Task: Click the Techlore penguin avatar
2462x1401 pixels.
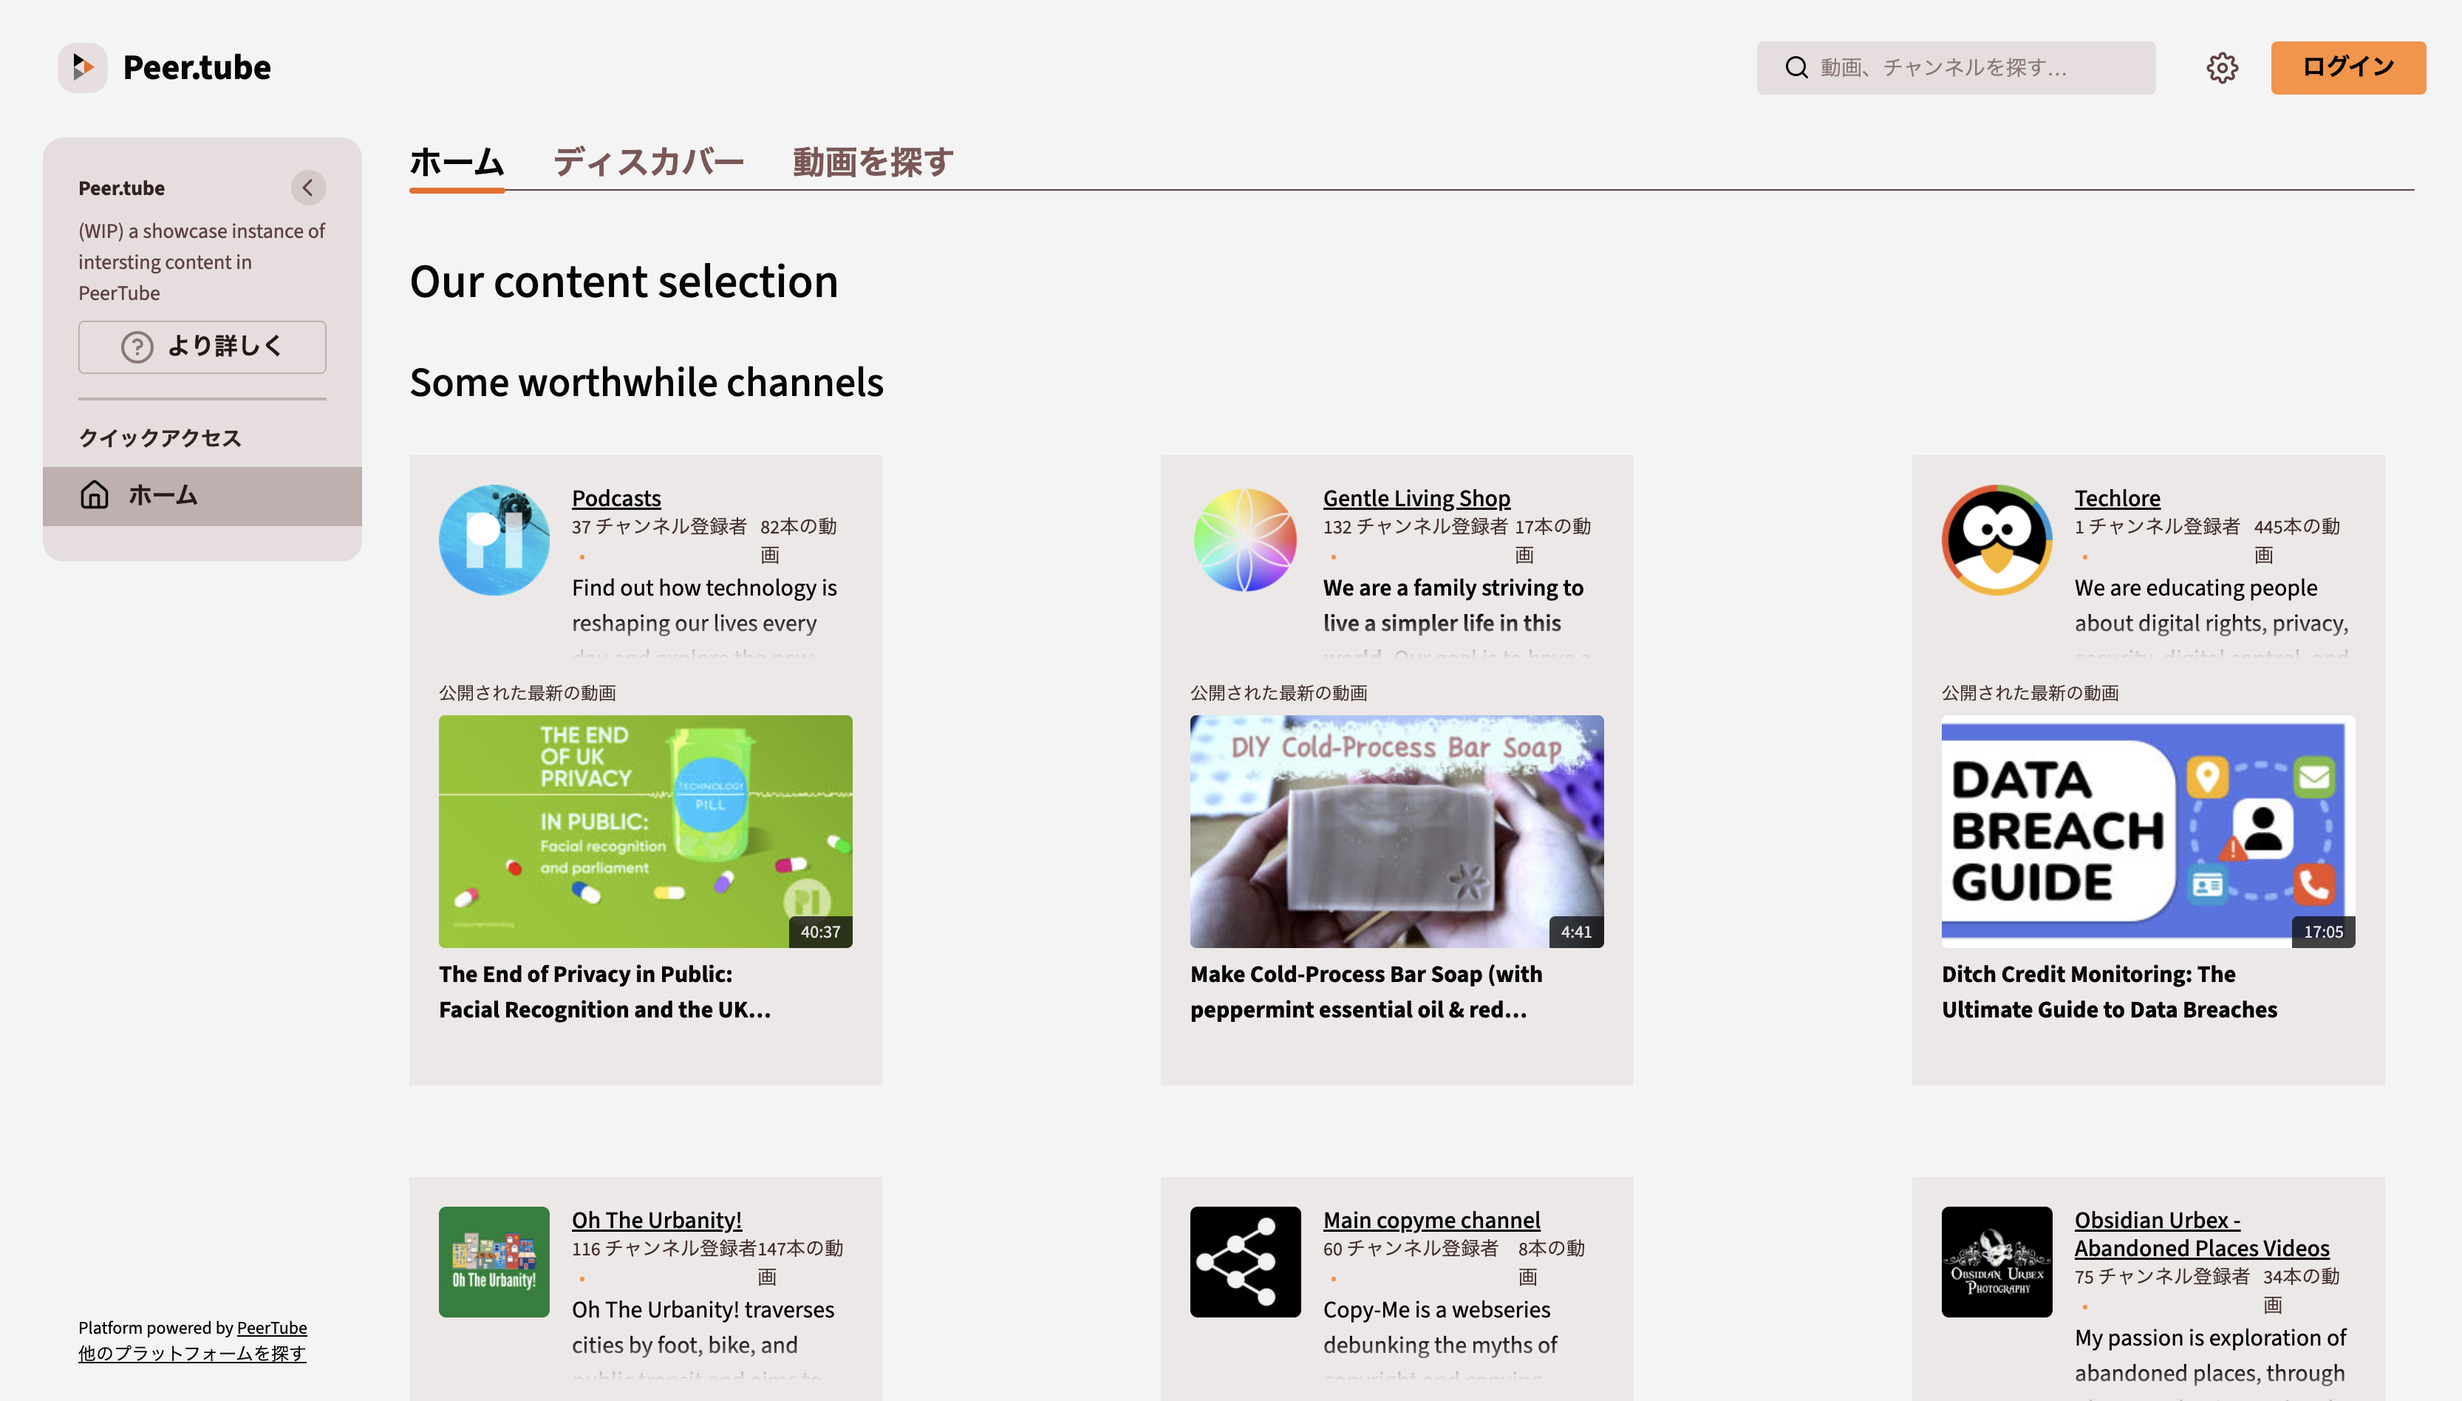Action: point(1996,539)
